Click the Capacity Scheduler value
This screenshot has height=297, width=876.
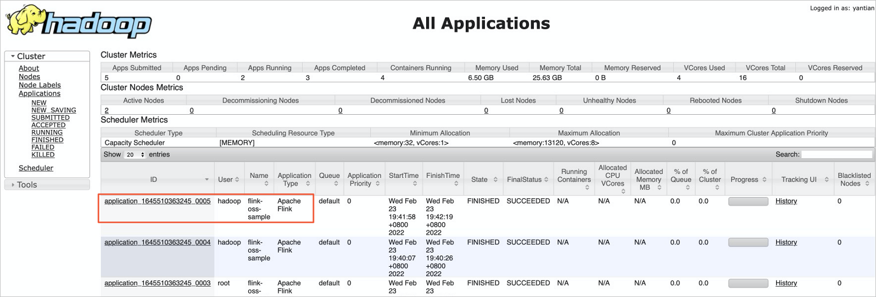coord(135,143)
